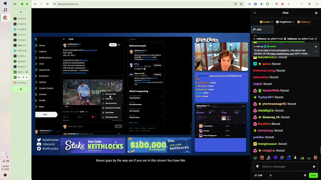Select the pinned tab at sidebar top
The width and height of the screenshot is (321, 180).
(x=21, y=12)
